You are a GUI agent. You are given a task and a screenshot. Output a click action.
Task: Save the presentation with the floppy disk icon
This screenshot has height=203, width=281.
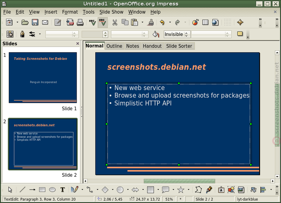pos(35,22)
